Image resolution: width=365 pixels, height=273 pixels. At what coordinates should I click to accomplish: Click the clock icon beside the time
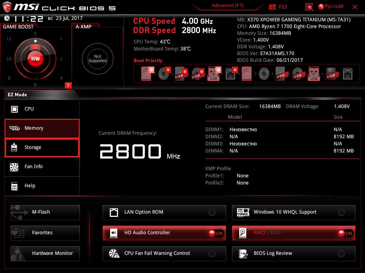pos(7,18)
